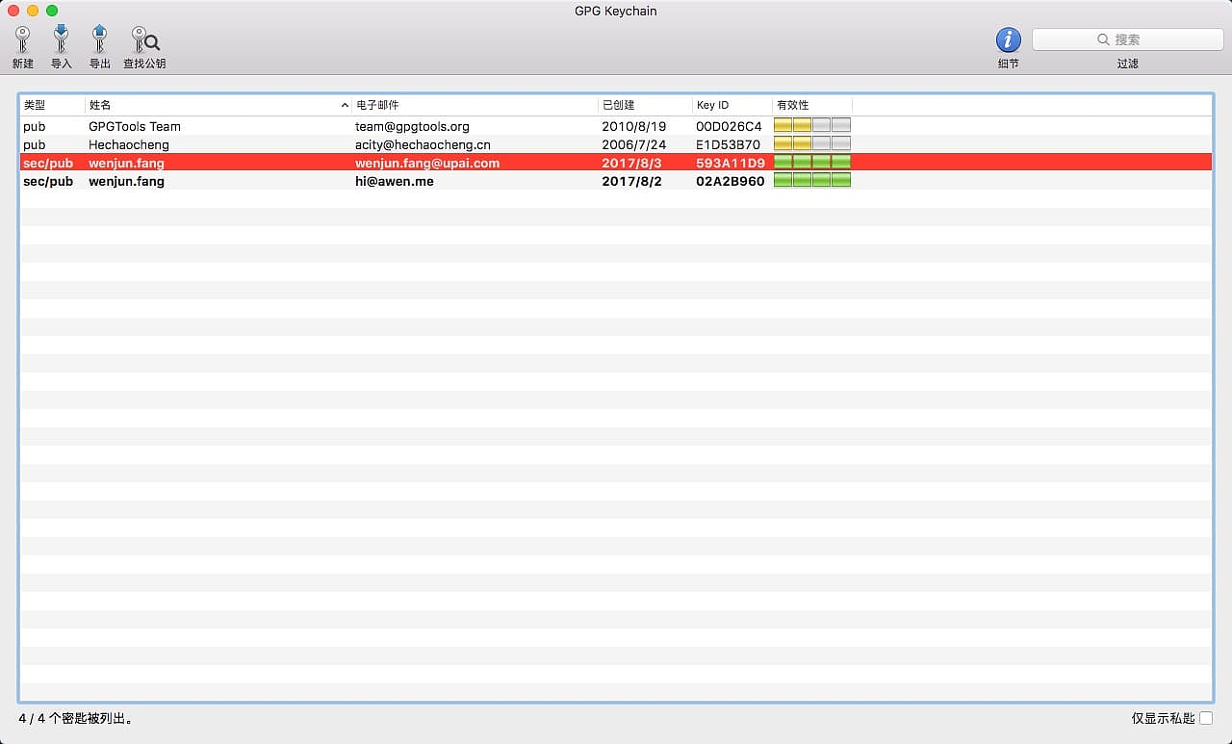1232x744 pixels.
Task: Open the 细节 (Details) info panel
Action: 1008,40
